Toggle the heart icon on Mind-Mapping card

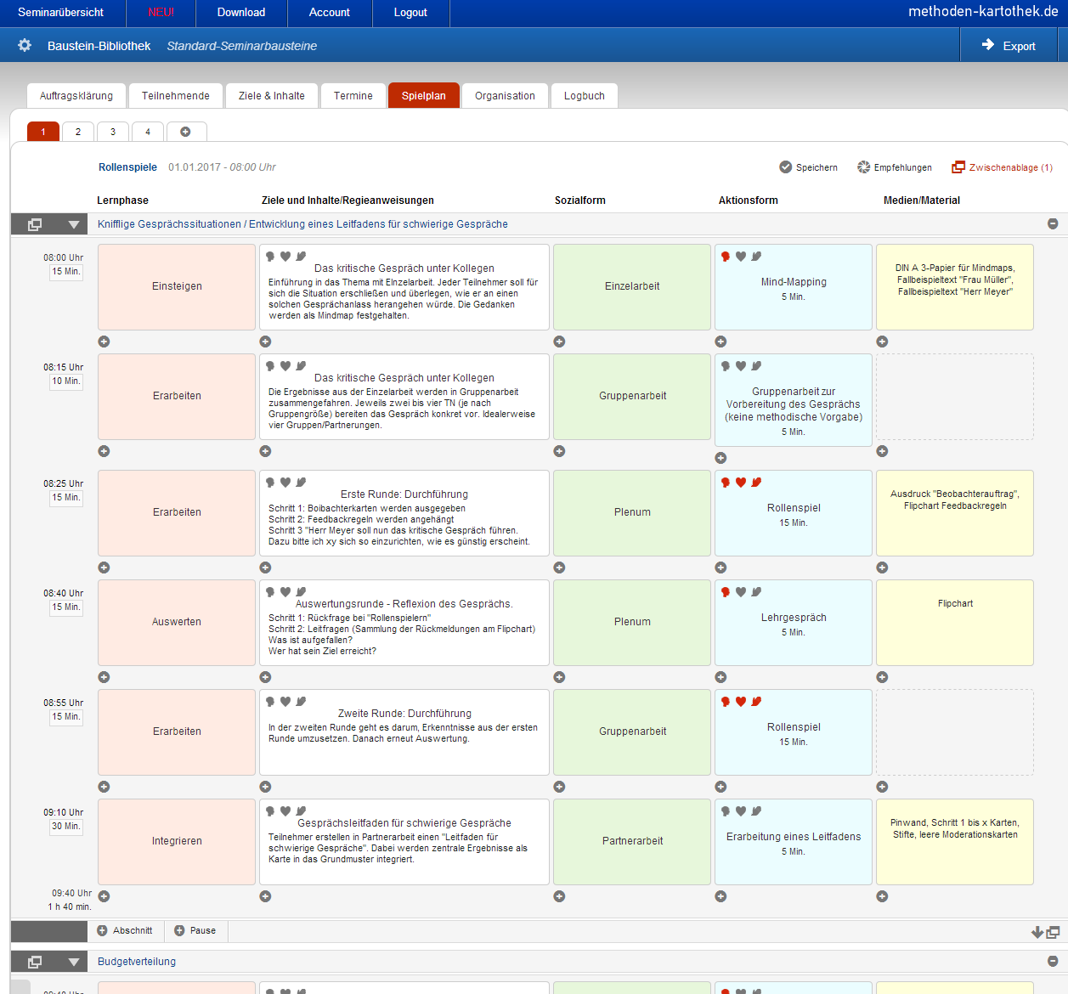[741, 257]
